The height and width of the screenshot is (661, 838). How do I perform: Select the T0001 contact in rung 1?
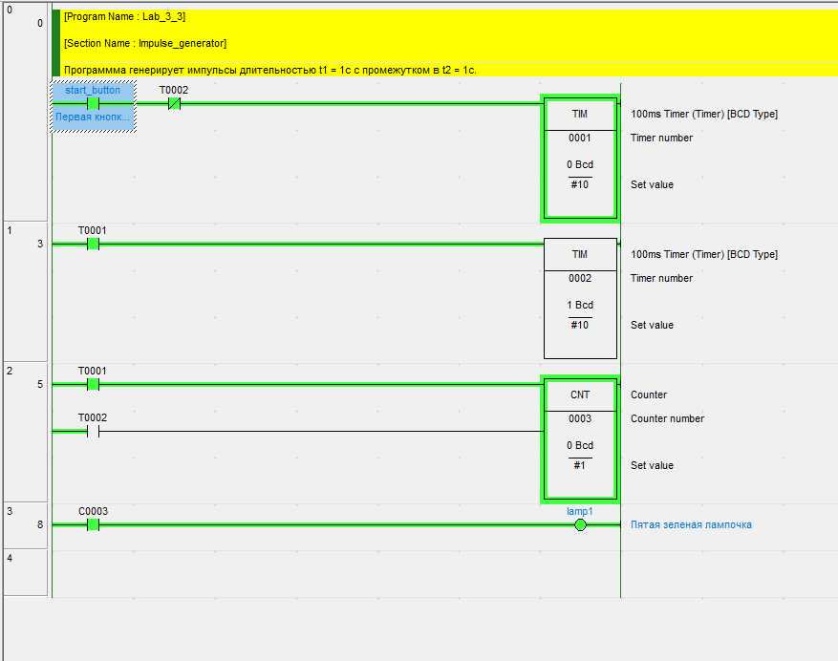point(93,245)
